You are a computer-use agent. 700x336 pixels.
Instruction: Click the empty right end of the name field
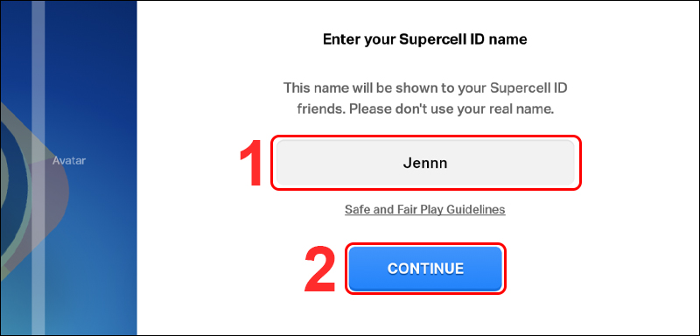click(527, 163)
